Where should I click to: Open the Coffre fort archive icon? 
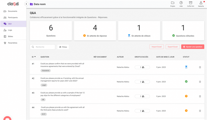pyautogui.click(x=191, y=3)
